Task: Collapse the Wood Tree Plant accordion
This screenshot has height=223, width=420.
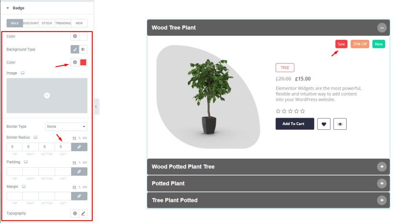Action: click(x=382, y=27)
